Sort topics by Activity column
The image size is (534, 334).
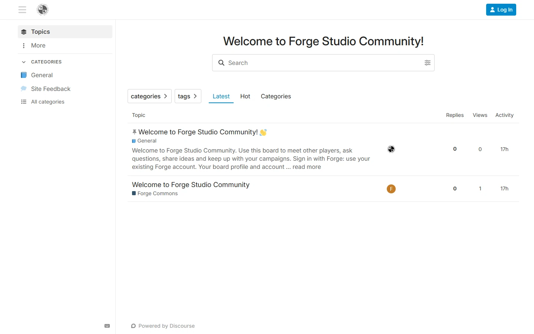click(504, 115)
